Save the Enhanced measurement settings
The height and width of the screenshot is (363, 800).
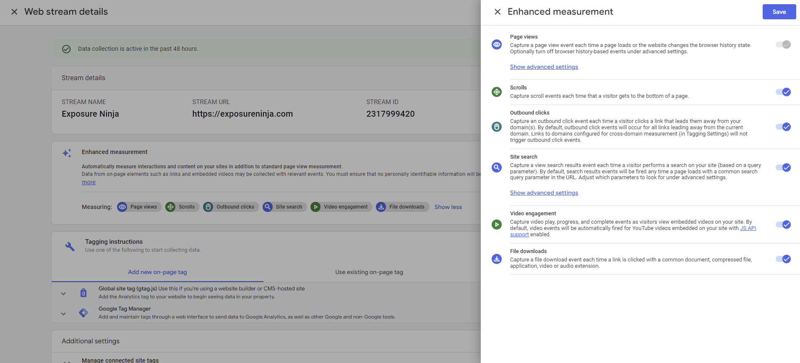click(779, 12)
